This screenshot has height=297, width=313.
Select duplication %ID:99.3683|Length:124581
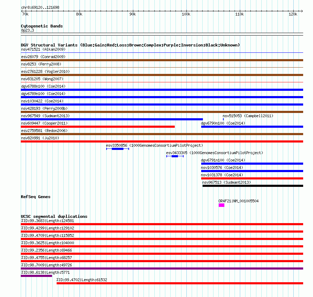coord(162,224)
